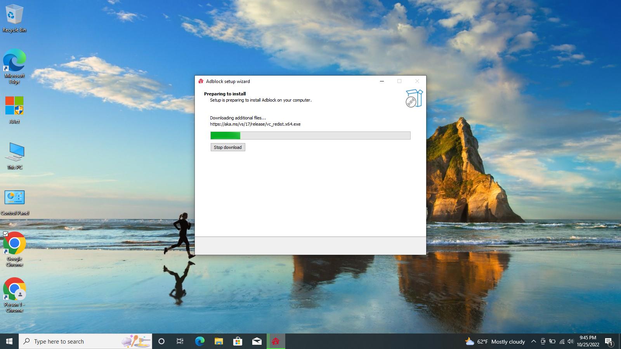
Task: Open Task View in the taskbar
Action: pos(180,341)
